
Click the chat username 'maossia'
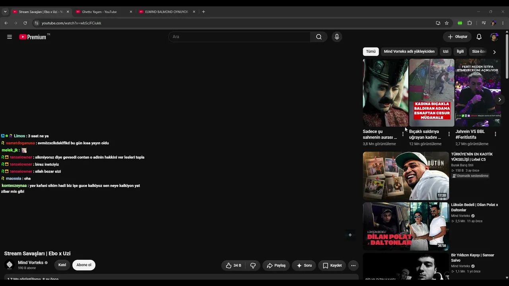point(14,179)
